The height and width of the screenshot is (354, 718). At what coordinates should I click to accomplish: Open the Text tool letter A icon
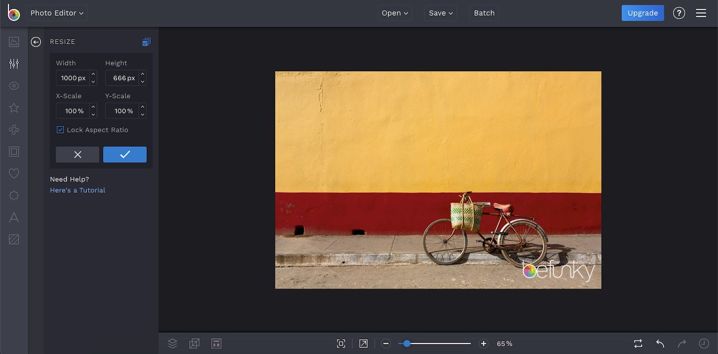pyautogui.click(x=14, y=218)
